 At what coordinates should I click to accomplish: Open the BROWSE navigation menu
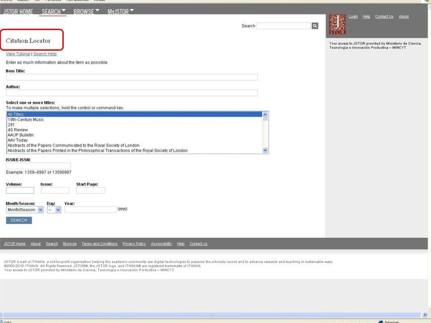pos(86,12)
